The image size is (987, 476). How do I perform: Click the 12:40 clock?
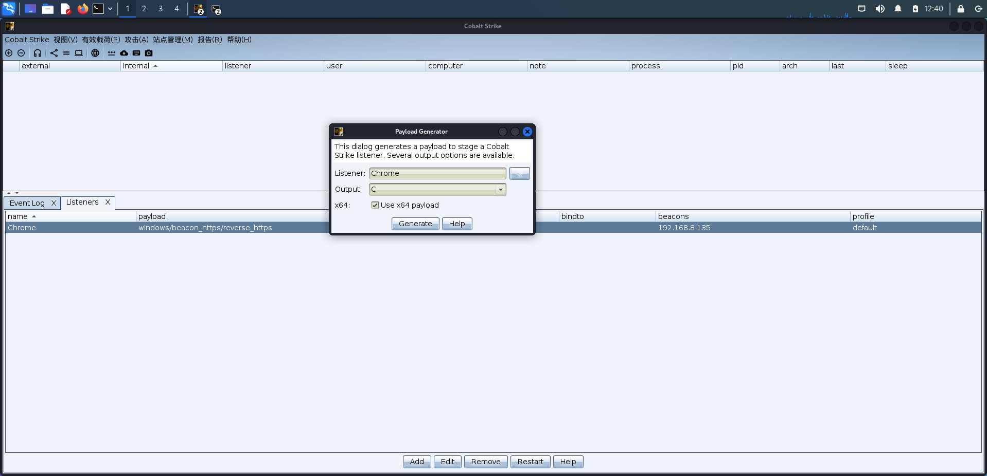[933, 9]
